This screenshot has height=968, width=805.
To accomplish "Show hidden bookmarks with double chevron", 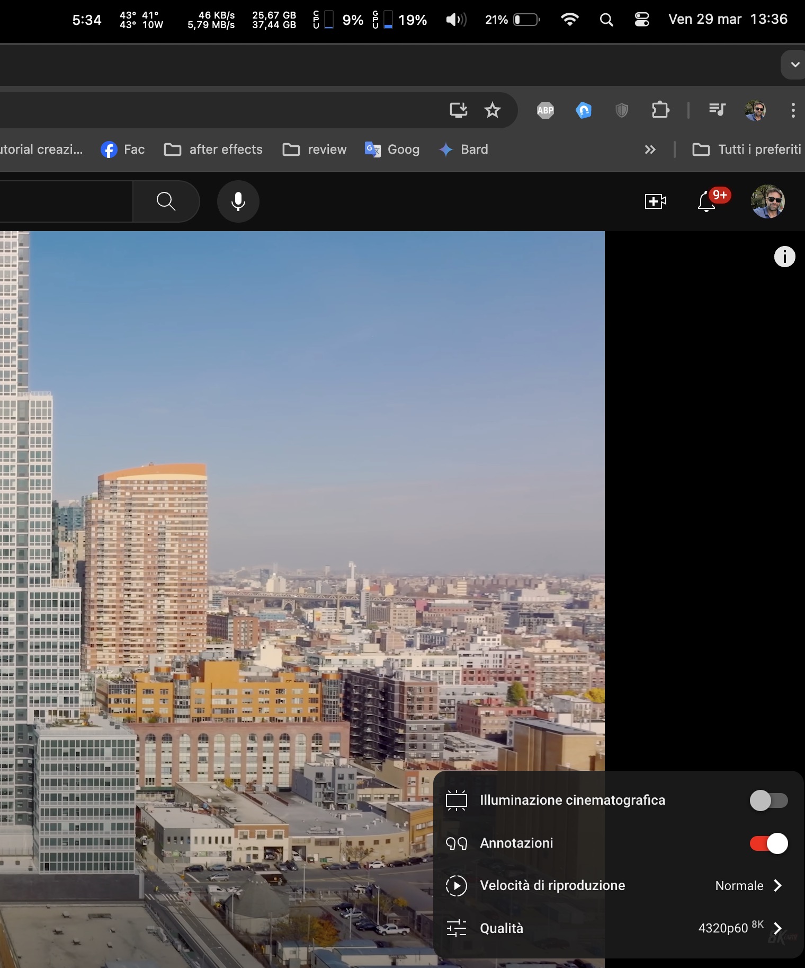I will coord(650,150).
